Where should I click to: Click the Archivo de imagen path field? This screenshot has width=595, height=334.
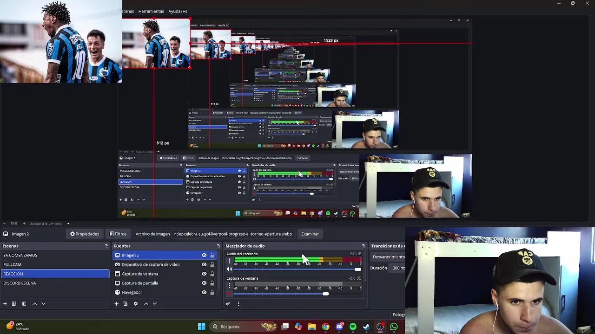233,234
